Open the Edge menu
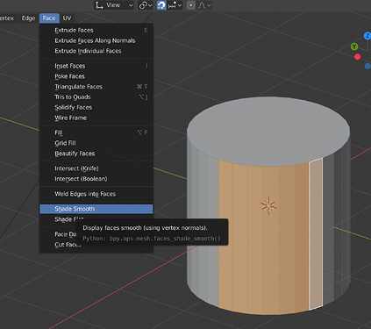 coord(28,18)
